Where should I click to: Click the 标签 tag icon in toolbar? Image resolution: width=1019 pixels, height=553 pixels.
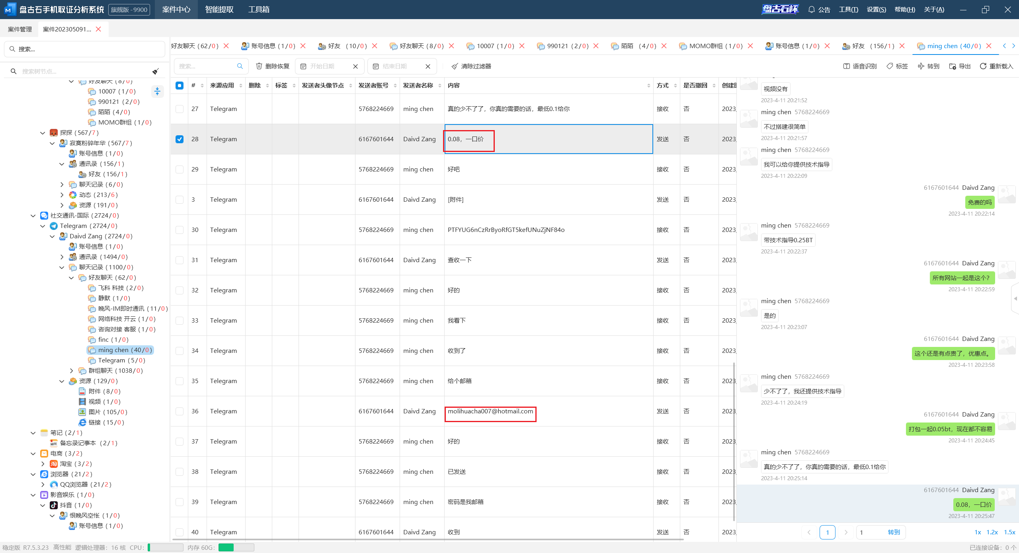[x=890, y=66]
